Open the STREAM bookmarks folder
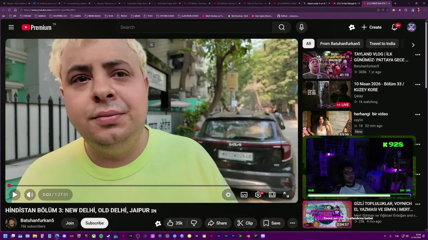This screenshot has width=428, height=240. coord(25,16)
